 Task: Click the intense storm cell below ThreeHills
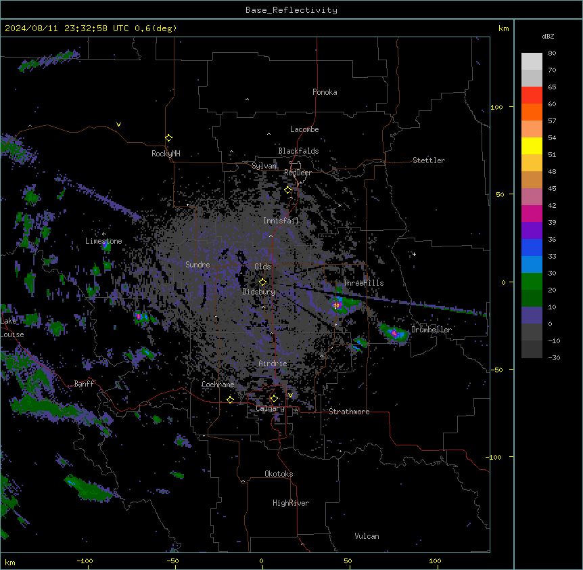tap(337, 305)
